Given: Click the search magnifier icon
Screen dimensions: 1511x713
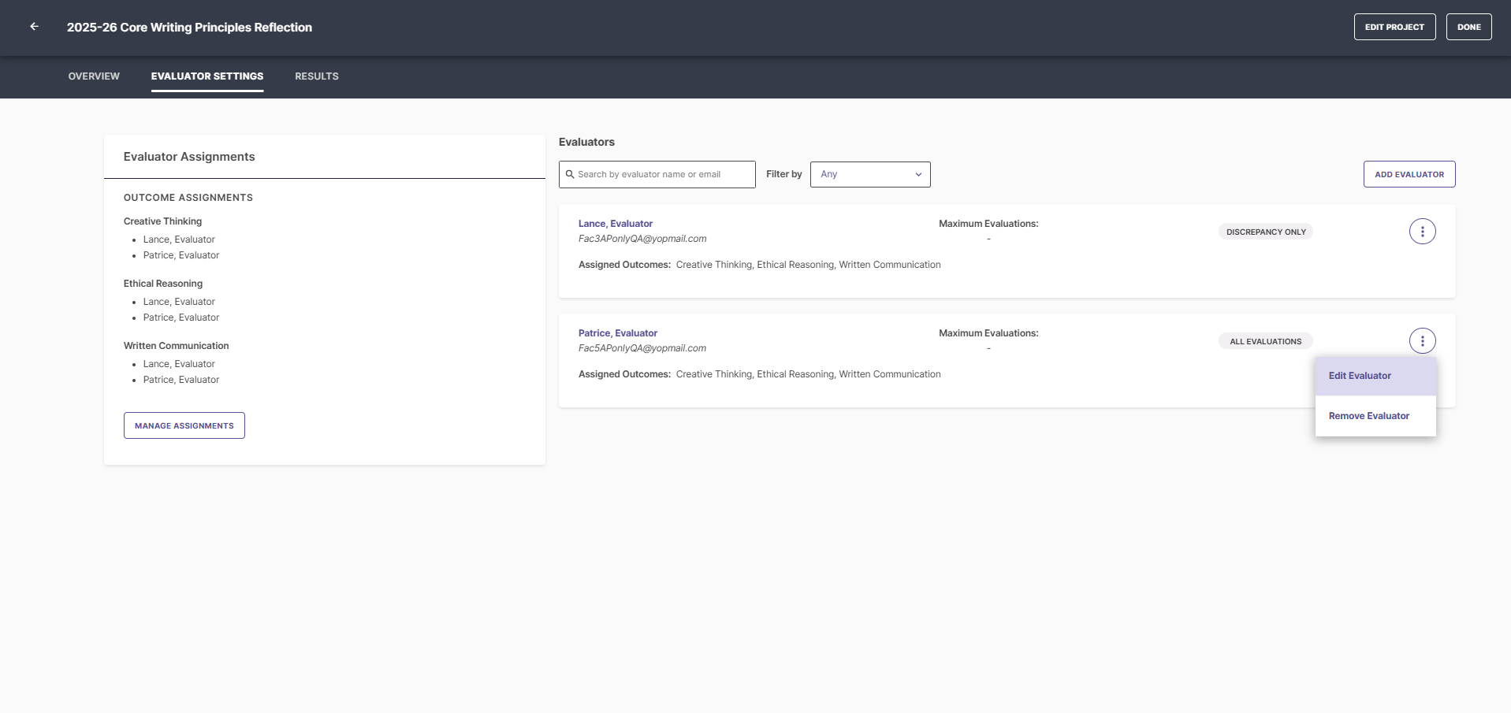Looking at the screenshot, I should point(570,174).
